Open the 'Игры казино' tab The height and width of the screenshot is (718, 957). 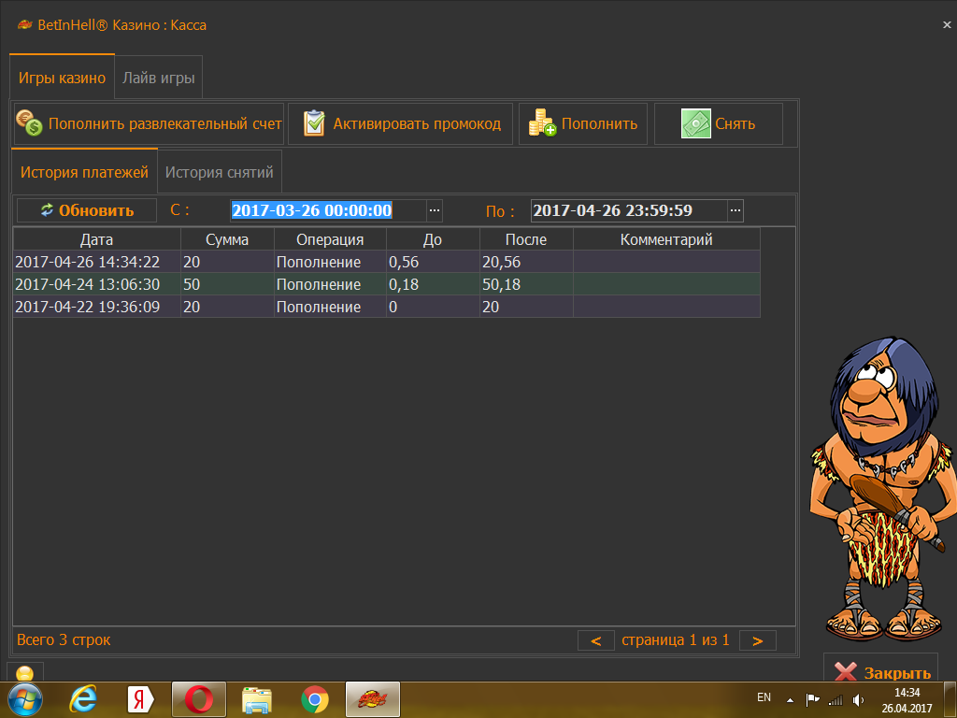62,78
